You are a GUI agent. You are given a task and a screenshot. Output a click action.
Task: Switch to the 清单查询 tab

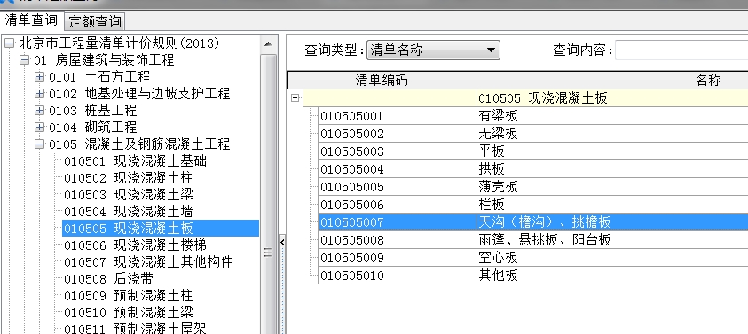31,20
